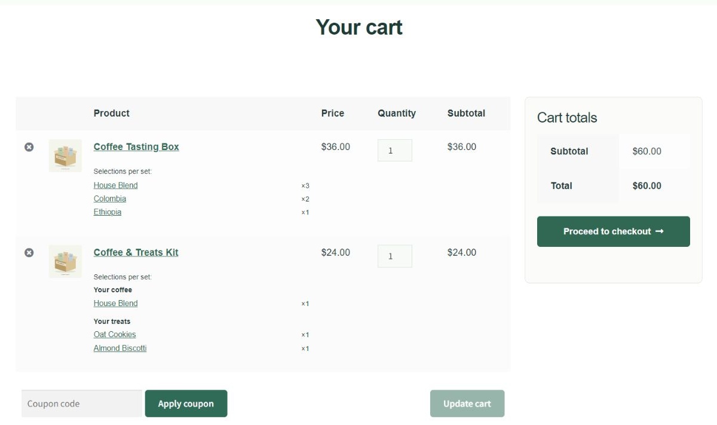Click the ×1 count beside Ethiopia

point(305,212)
